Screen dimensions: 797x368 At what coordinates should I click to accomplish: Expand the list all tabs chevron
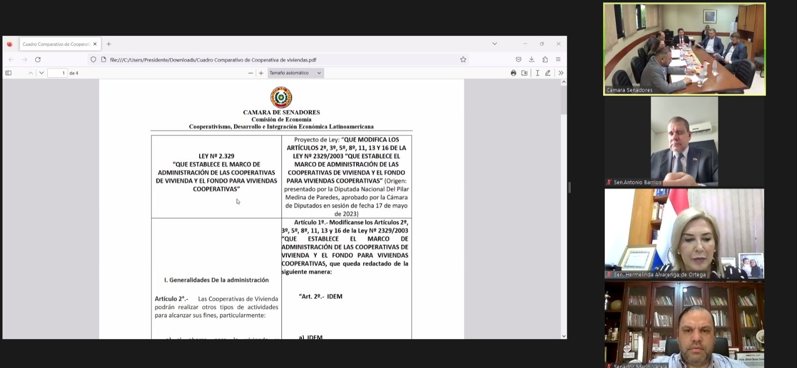point(495,44)
